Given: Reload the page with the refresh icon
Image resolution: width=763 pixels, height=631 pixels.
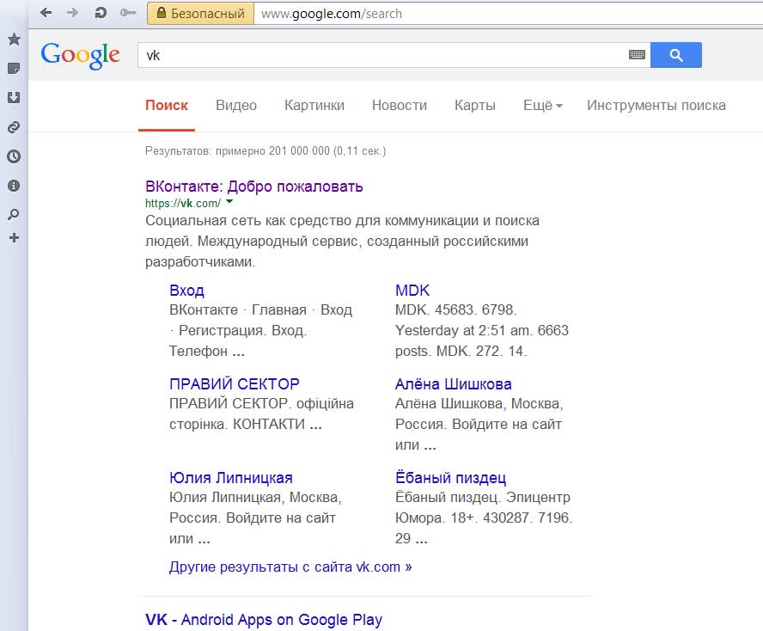Looking at the screenshot, I should click(101, 13).
